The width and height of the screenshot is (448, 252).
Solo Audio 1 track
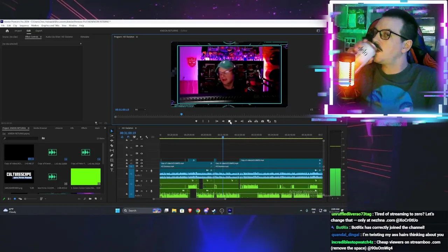146,171
